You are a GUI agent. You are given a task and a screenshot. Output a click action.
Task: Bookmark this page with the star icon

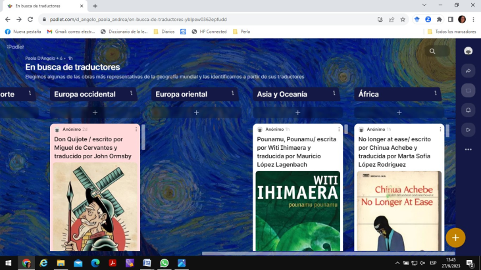point(403,19)
